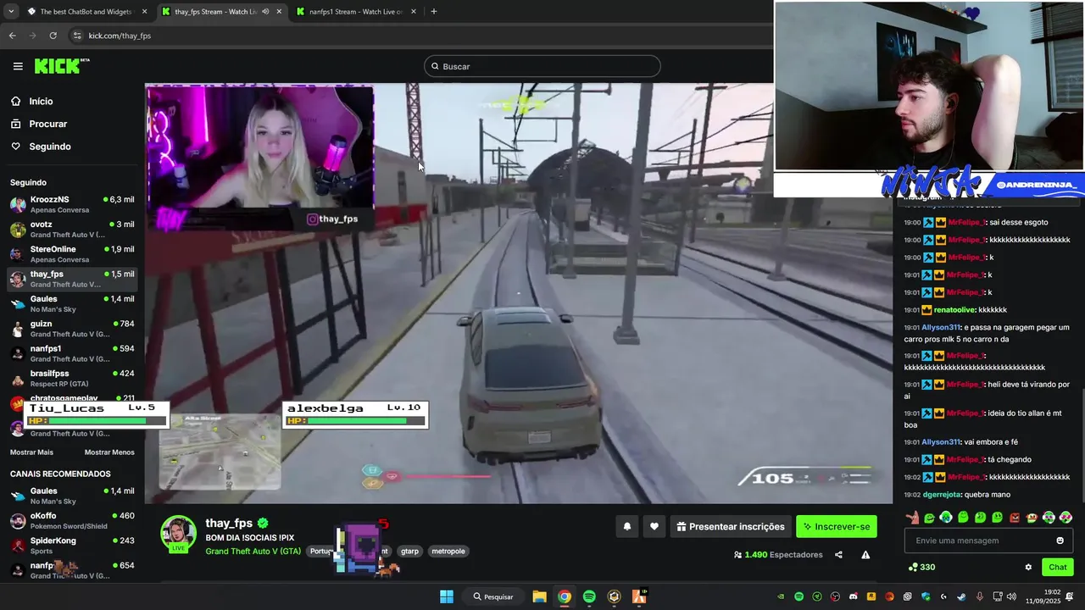The width and height of the screenshot is (1085, 610).
Task: Open ovotz followed channel
Action: (72, 229)
